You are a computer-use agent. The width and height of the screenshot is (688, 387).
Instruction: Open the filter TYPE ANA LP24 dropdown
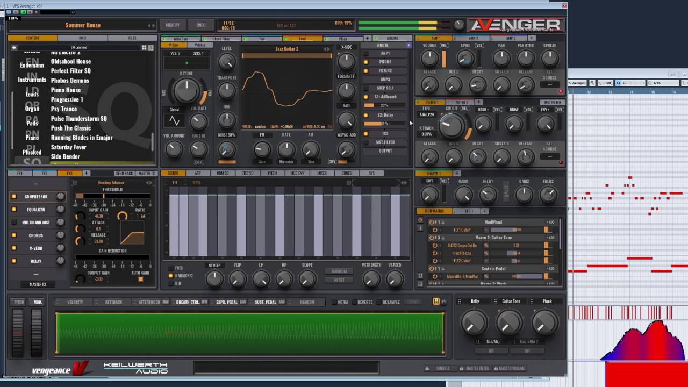point(427,115)
